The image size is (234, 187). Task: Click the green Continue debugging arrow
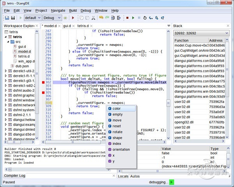(133, 18)
